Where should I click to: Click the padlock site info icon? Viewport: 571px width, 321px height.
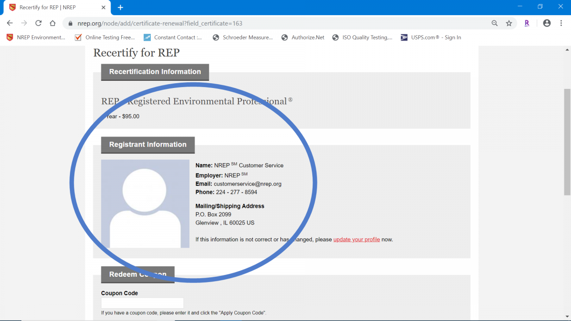coord(70,23)
